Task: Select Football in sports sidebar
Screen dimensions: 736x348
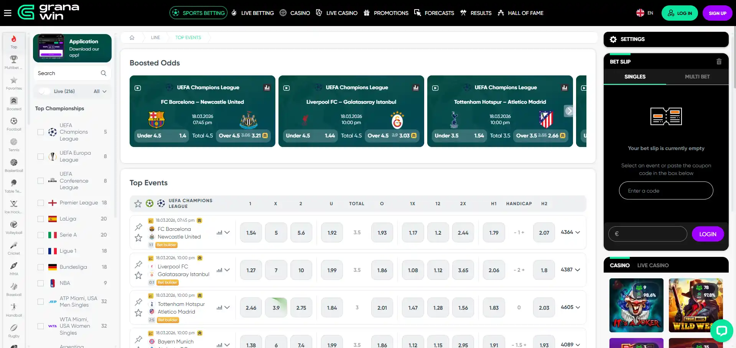Action: pyautogui.click(x=14, y=124)
